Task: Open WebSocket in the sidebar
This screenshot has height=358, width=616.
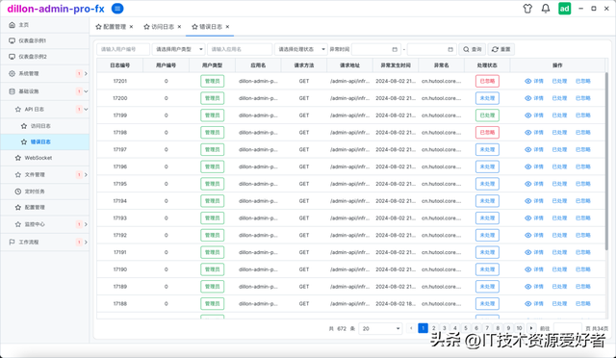Action: click(x=45, y=158)
